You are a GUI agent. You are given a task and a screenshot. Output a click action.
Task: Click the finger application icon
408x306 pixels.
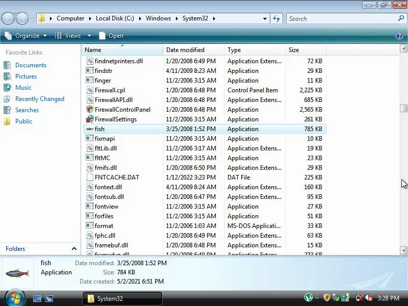coord(90,81)
